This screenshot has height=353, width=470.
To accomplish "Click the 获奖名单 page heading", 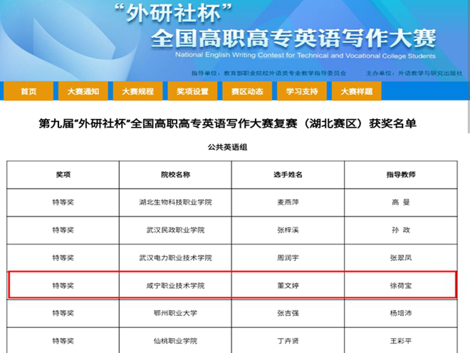I will (227, 123).
